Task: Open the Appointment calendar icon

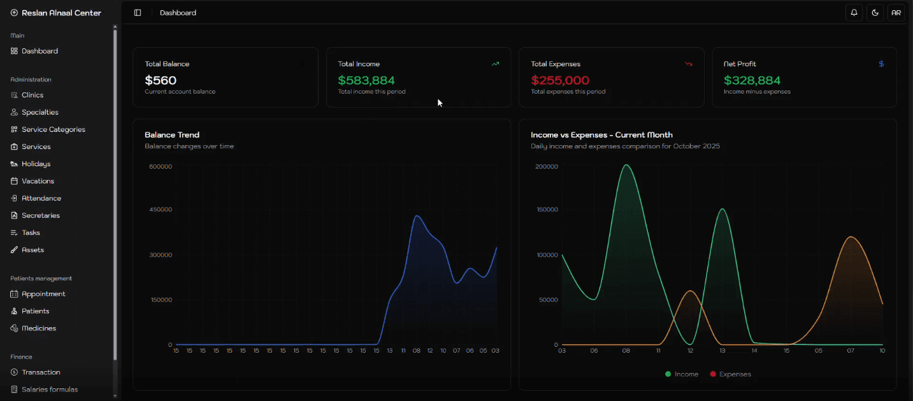Action: click(14, 294)
